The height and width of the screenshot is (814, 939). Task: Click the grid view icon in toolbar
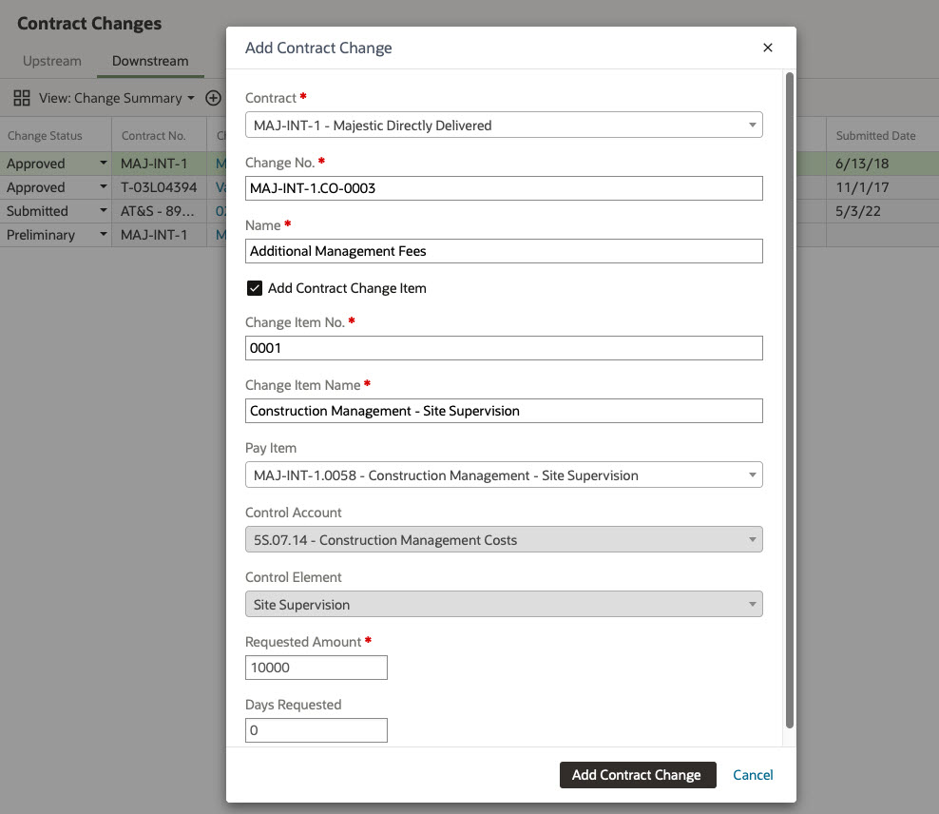pos(21,98)
